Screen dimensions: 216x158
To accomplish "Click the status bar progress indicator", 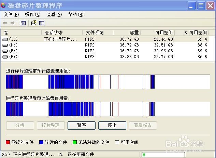I will [163, 155].
